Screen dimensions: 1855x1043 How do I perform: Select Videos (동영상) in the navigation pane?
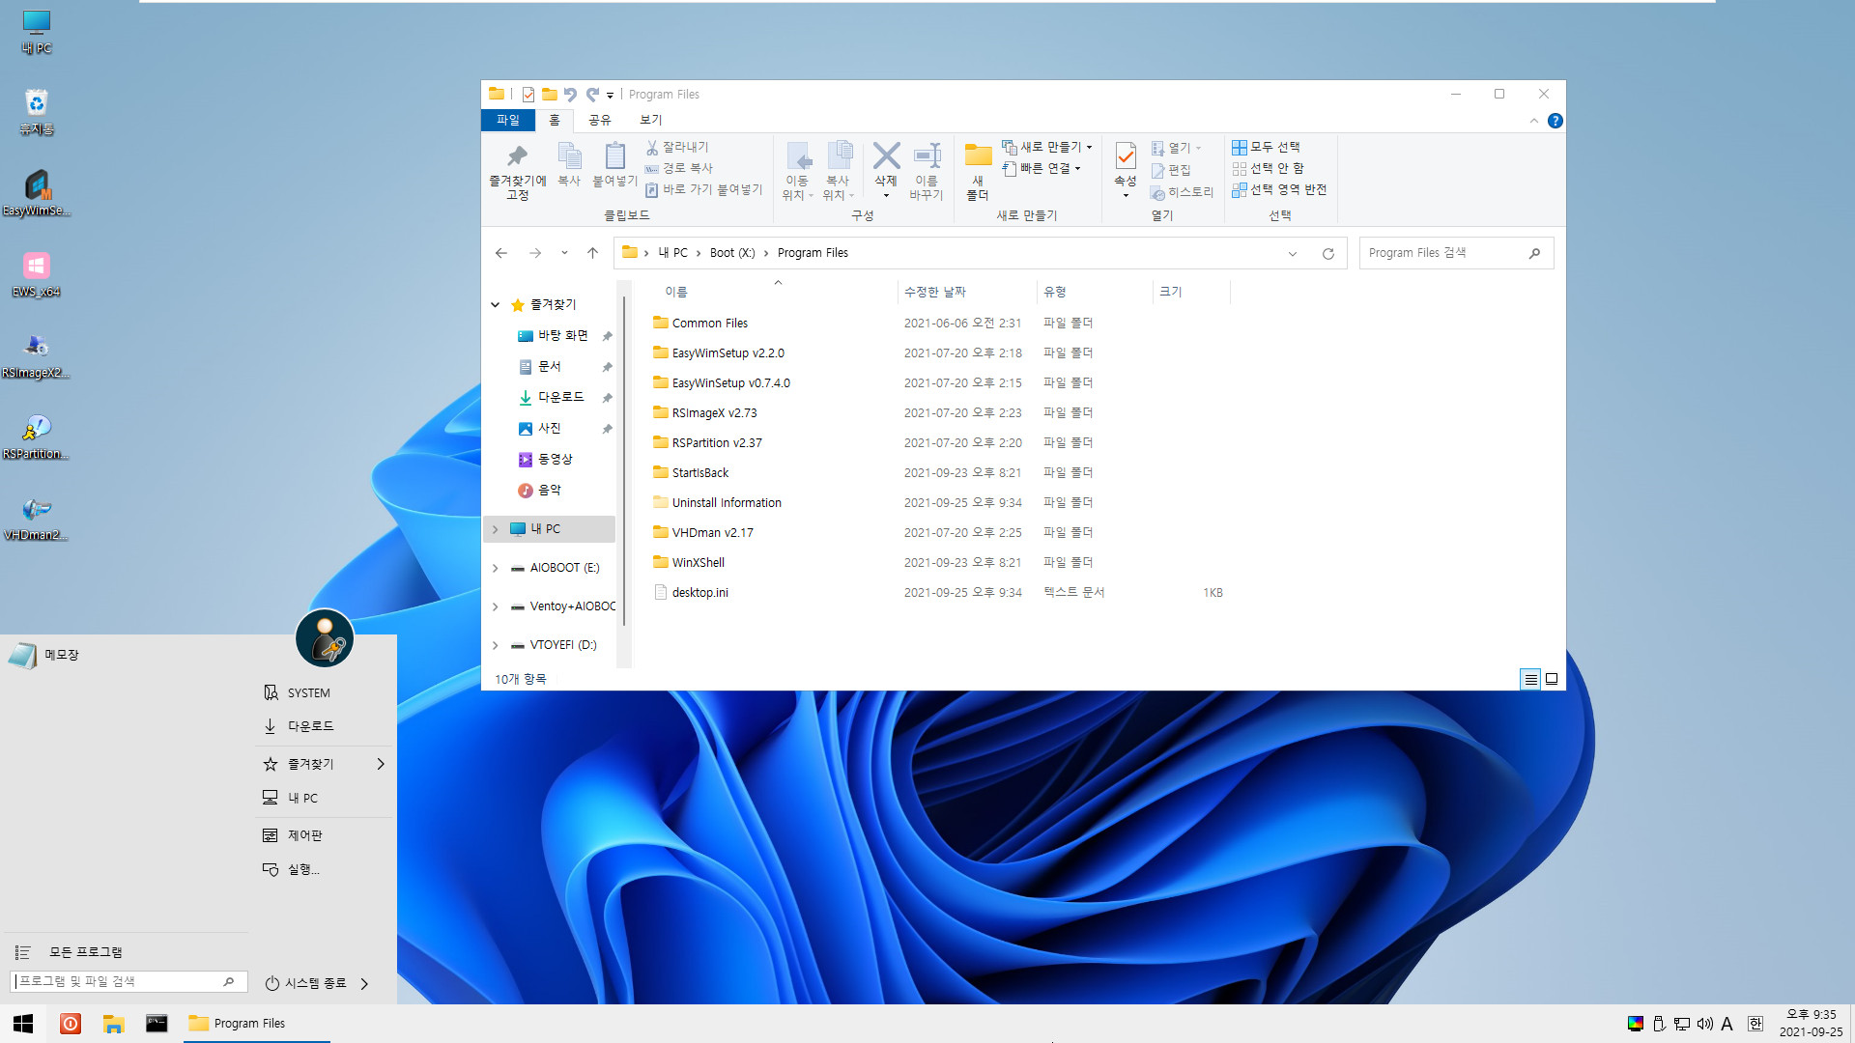pos(555,459)
